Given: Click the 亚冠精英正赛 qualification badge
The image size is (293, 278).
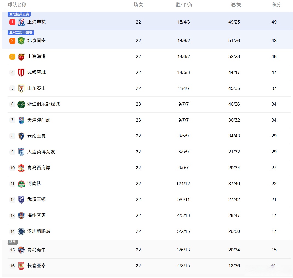Looking at the screenshot, I should coord(19,14).
